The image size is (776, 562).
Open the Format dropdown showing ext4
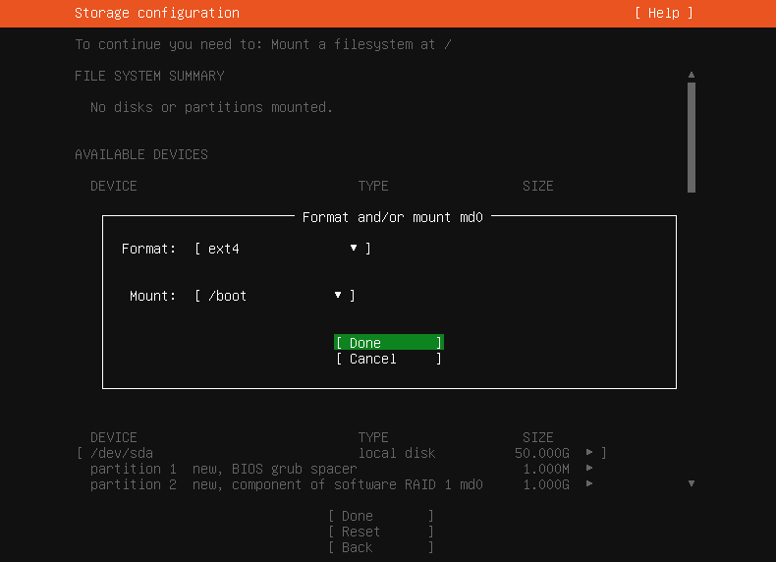coord(283,249)
